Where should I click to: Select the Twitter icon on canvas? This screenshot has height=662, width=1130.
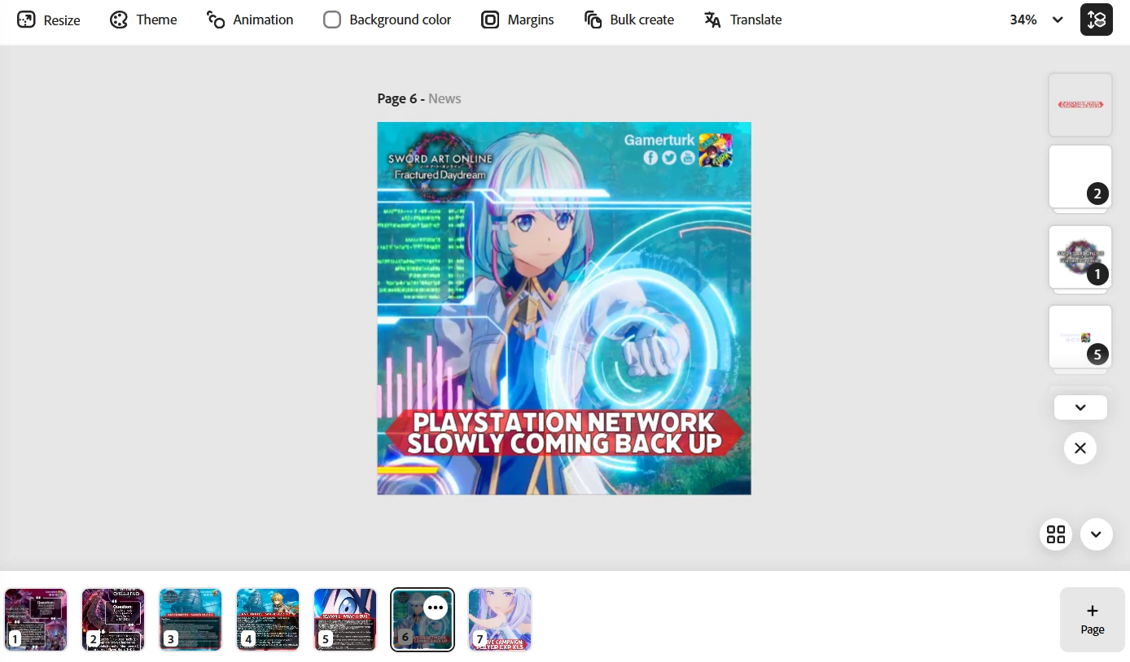(x=669, y=158)
